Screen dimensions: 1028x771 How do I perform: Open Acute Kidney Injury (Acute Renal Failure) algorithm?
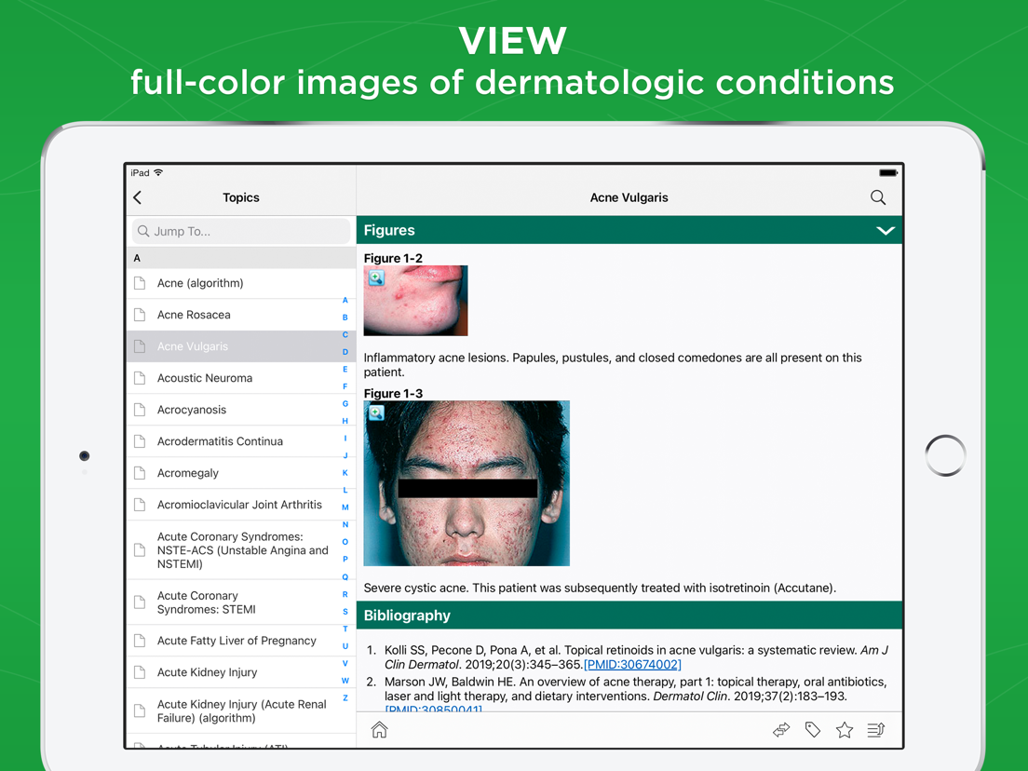[240, 710]
